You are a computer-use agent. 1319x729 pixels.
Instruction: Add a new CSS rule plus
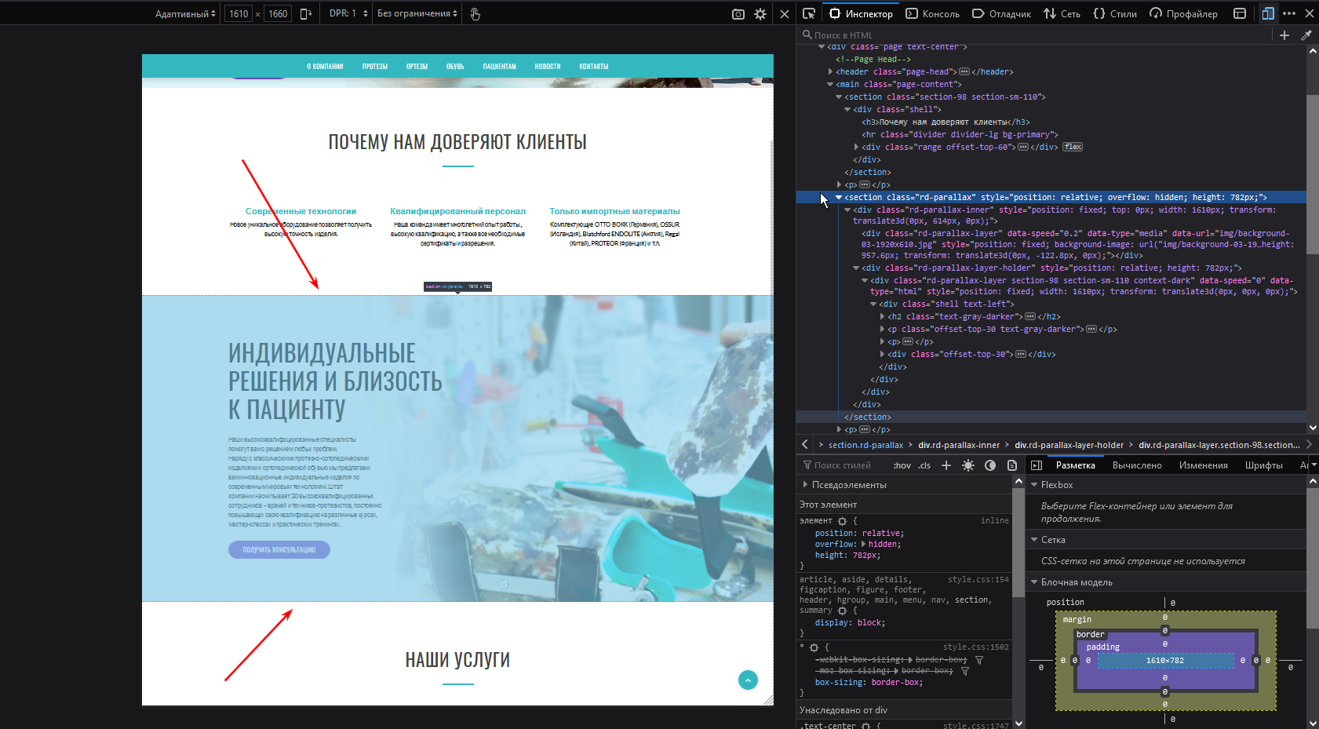[x=946, y=465]
